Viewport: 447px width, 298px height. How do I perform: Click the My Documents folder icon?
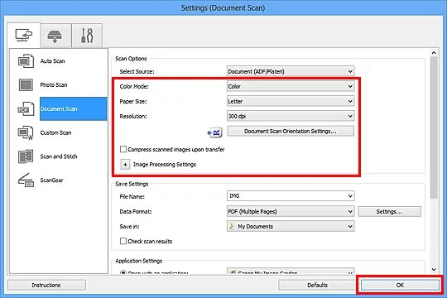(232, 226)
